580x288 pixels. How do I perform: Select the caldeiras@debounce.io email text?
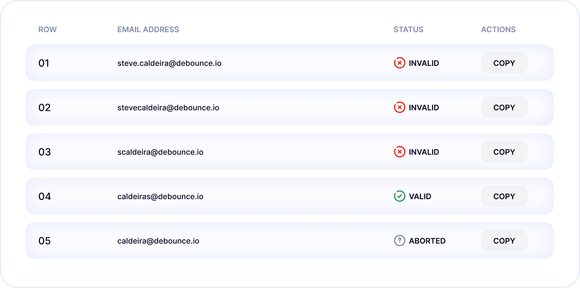click(x=160, y=196)
